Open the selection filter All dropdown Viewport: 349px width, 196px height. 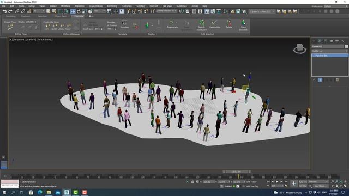(x=39, y=11)
